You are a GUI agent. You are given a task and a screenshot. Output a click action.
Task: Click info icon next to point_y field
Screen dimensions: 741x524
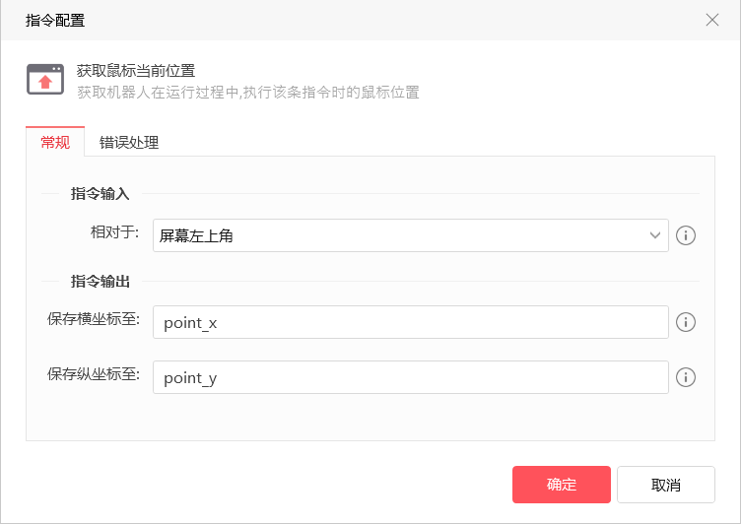point(686,377)
